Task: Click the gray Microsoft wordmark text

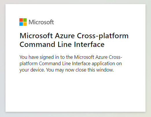Action: pos(41,22)
